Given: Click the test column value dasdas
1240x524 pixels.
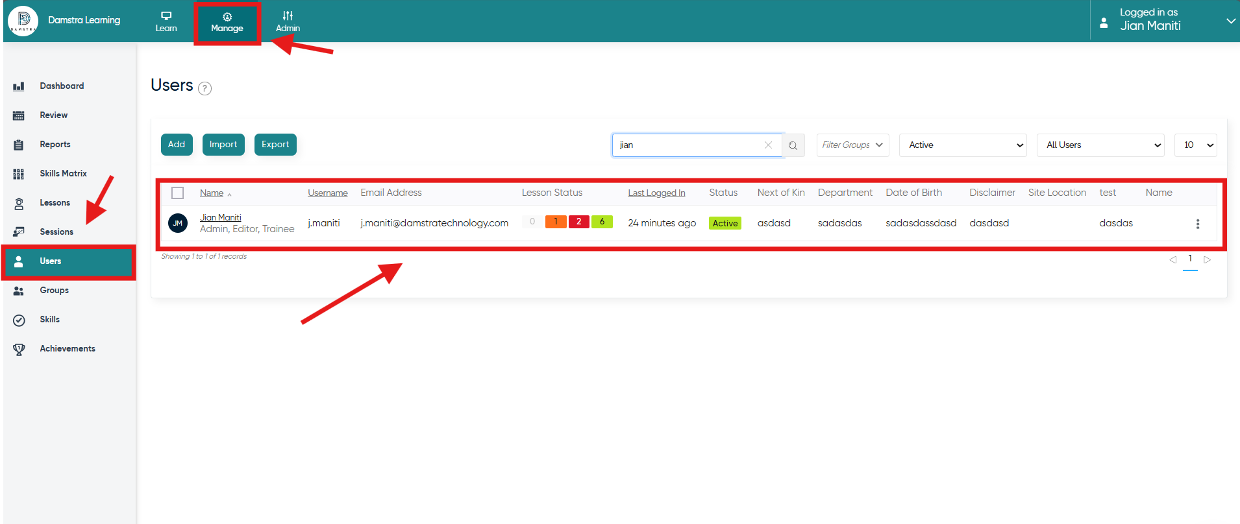Looking at the screenshot, I should [x=1116, y=223].
